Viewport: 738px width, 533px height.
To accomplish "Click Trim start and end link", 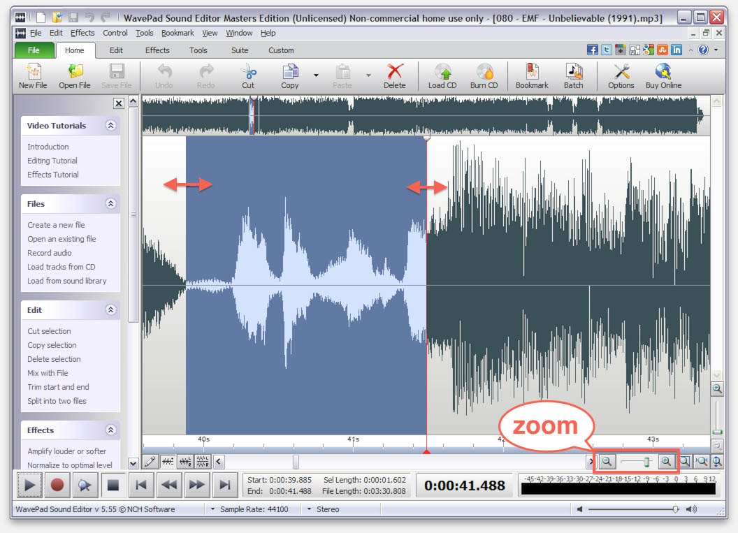I will point(58,387).
